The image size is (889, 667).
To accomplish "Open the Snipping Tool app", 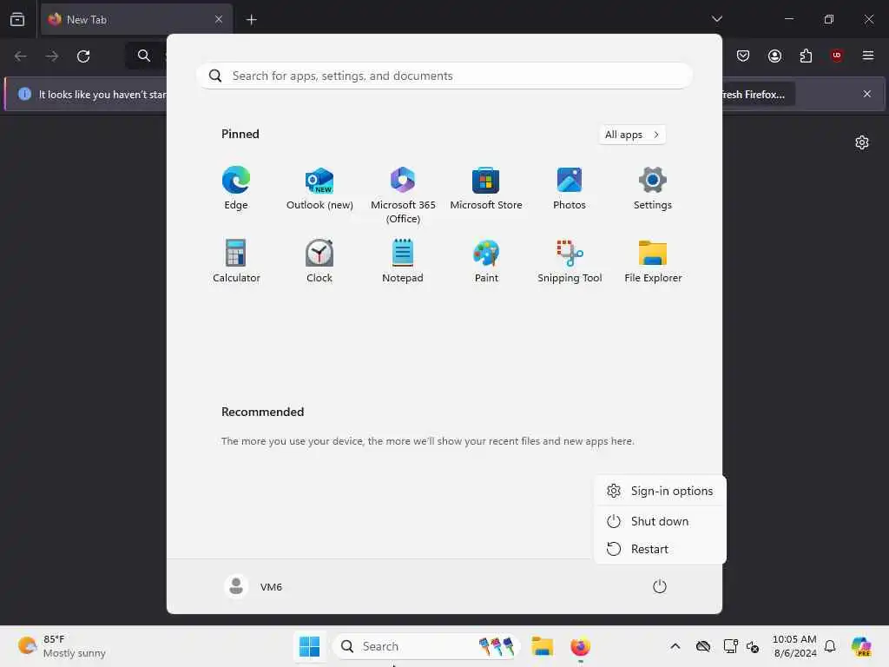I will point(570,261).
